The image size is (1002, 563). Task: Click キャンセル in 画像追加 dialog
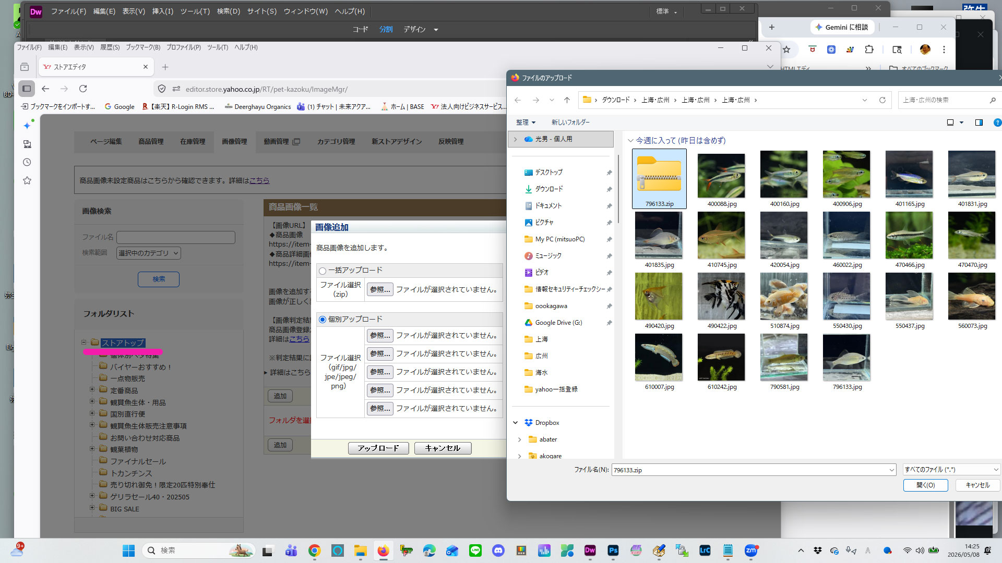[x=443, y=448]
